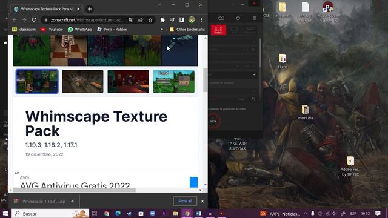Select the red Nether thumbnail
Screen dimensions: 388x218
click(128, 81)
